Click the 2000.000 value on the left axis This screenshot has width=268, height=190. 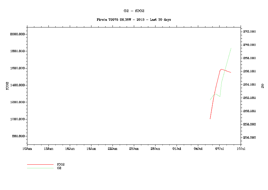[17, 34]
